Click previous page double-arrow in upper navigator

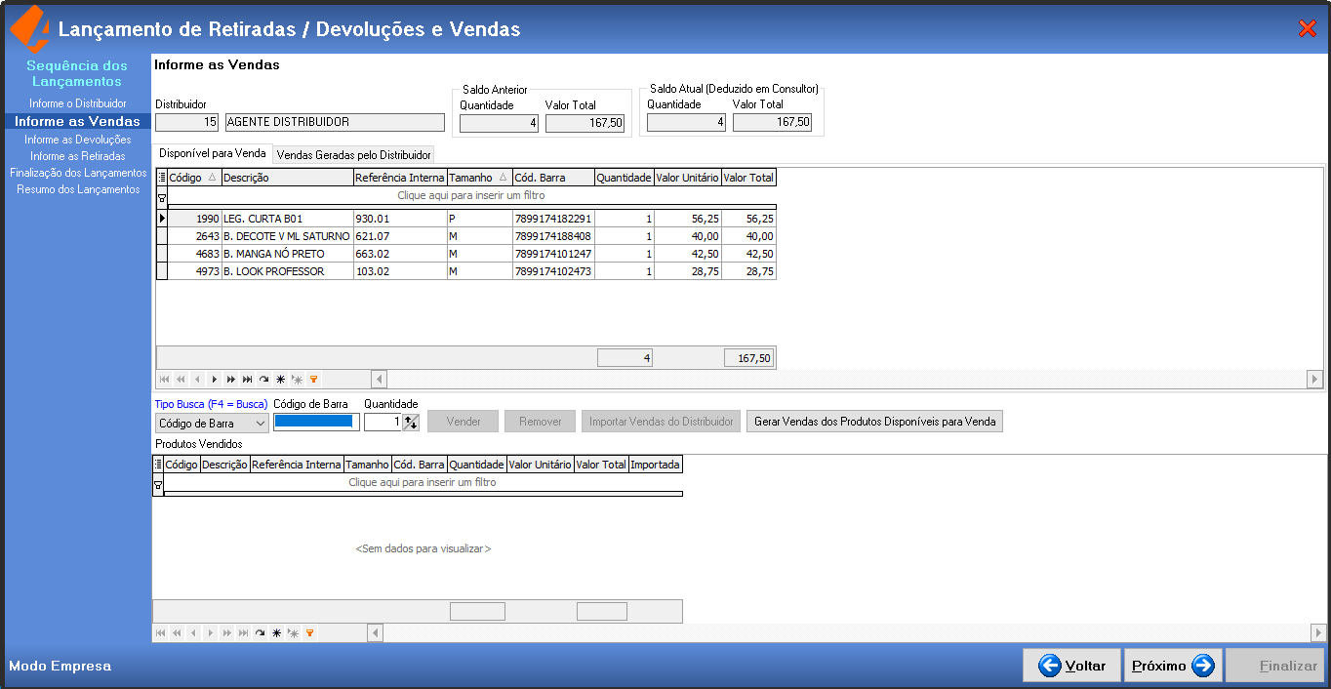click(181, 379)
